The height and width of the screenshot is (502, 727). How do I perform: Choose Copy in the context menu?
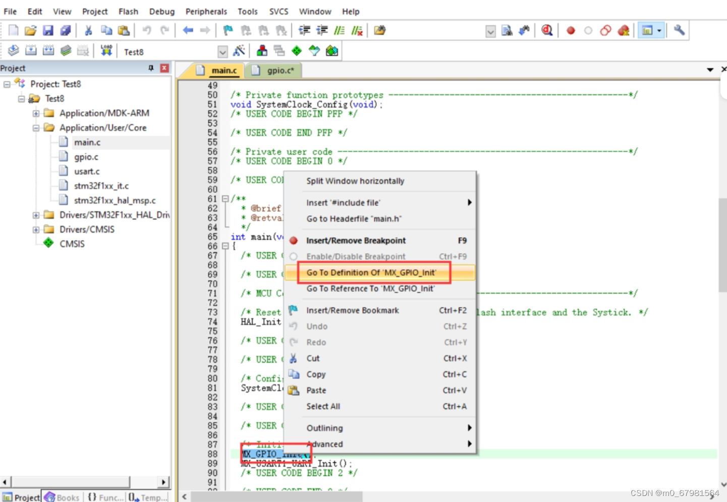380,374
